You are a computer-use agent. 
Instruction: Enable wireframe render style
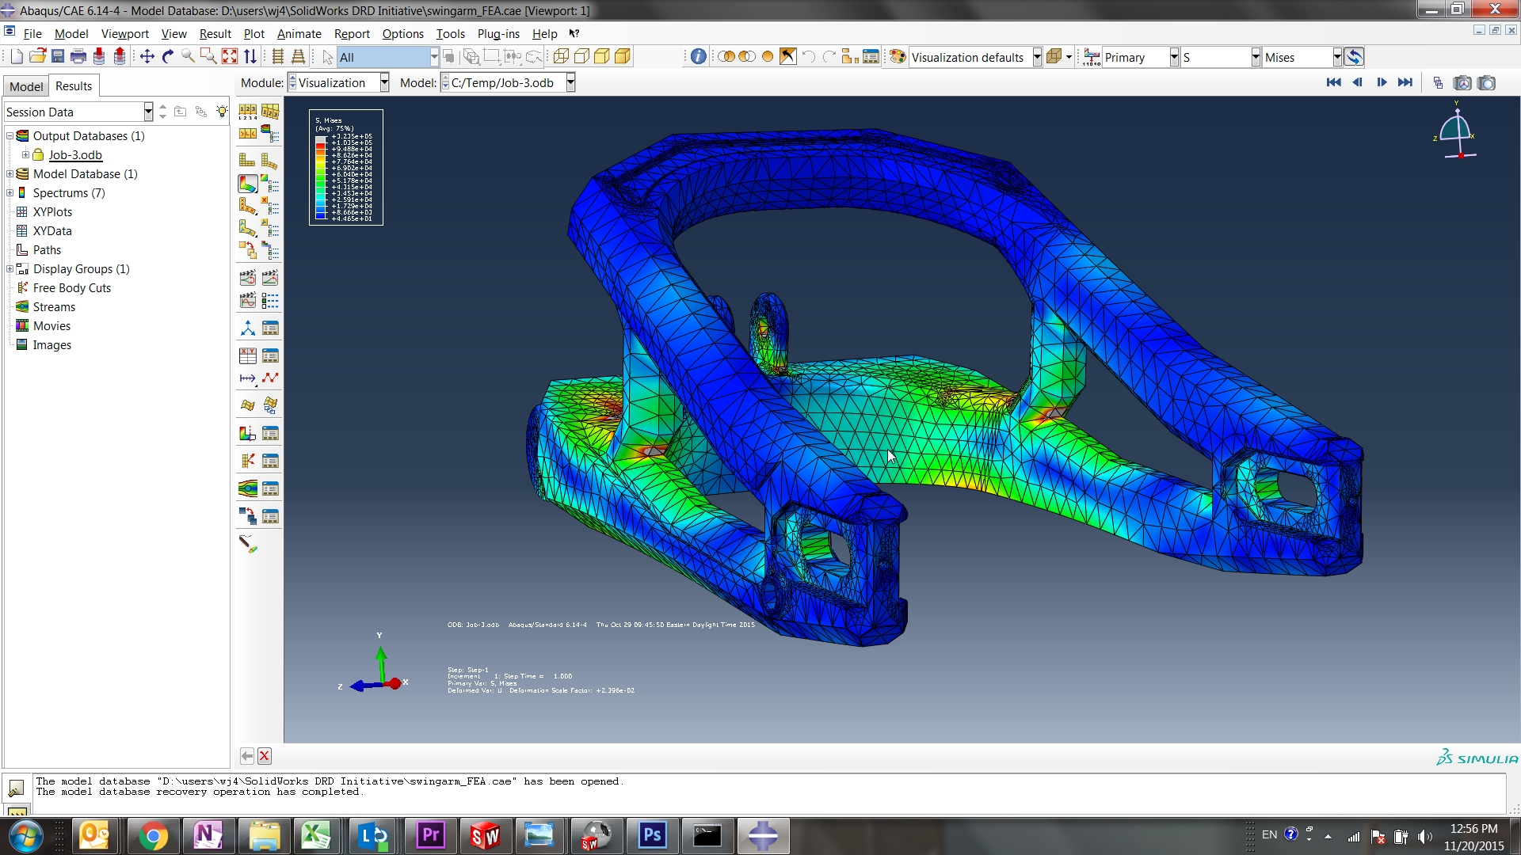coord(561,56)
